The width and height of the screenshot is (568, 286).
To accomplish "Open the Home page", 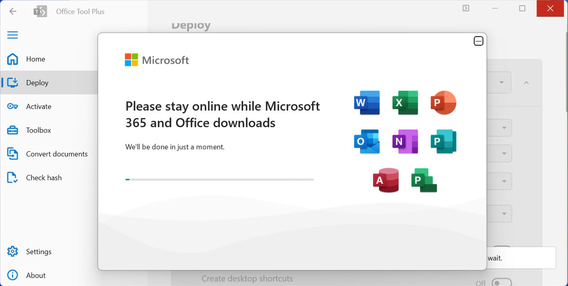I will pyautogui.click(x=35, y=59).
